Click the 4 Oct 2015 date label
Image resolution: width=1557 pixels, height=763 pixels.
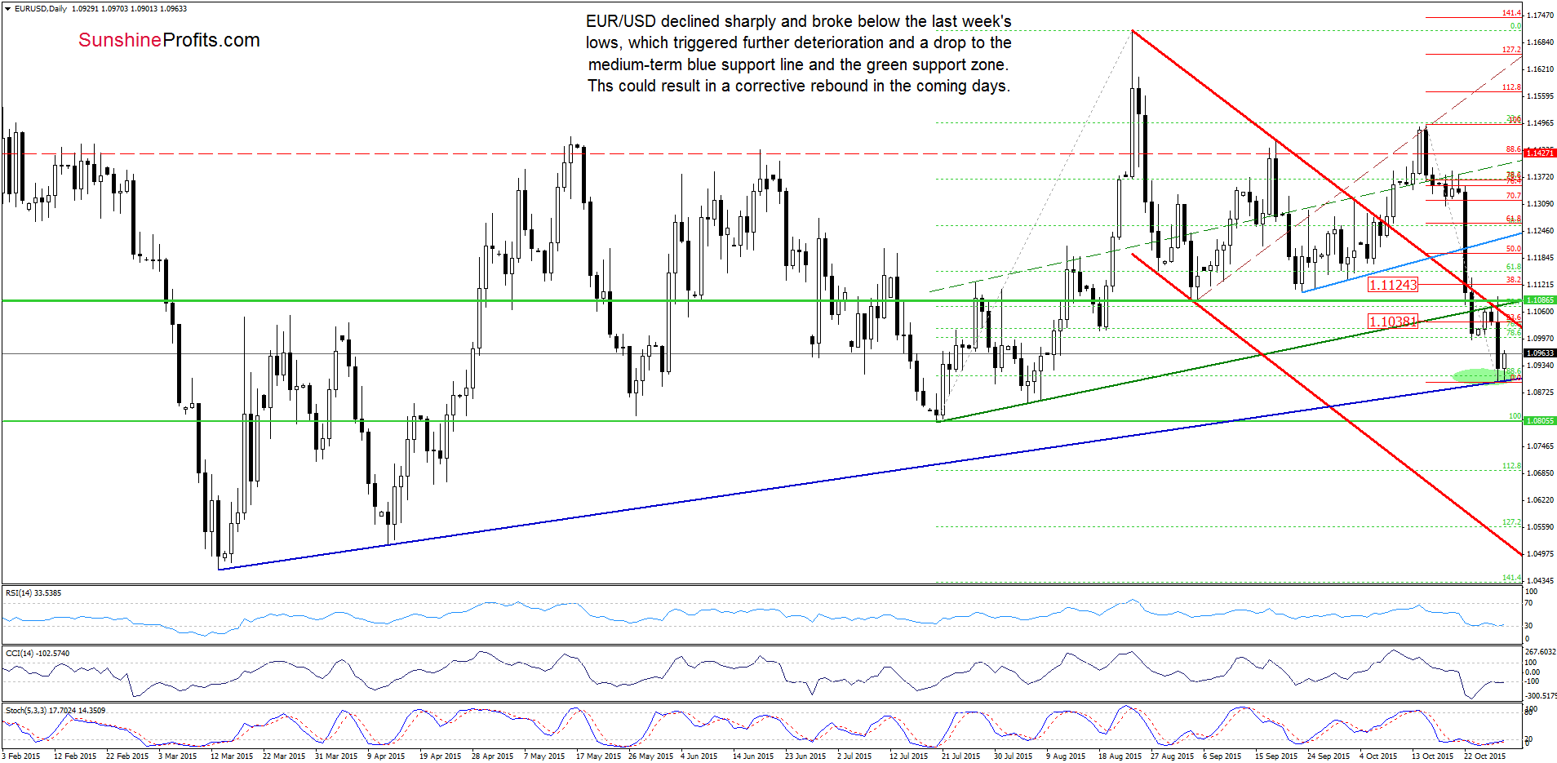1378,756
